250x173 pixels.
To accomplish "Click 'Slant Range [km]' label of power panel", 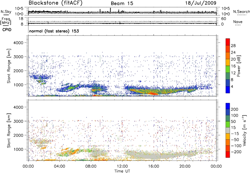I will click(x=9, y=66).
